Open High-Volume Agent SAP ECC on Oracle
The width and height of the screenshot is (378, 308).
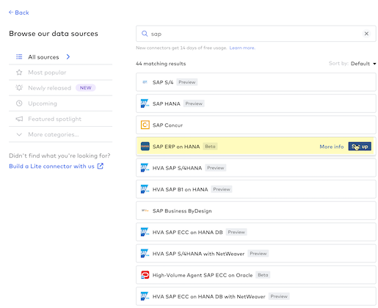point(256,275)
